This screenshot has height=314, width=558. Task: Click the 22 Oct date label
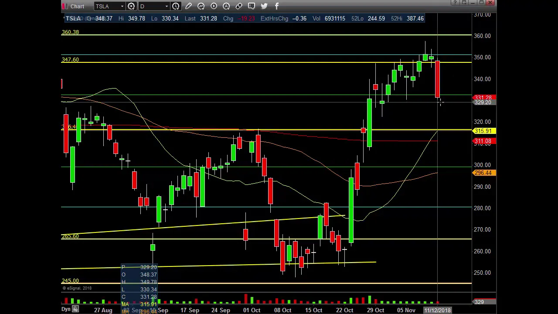point(344,310)
